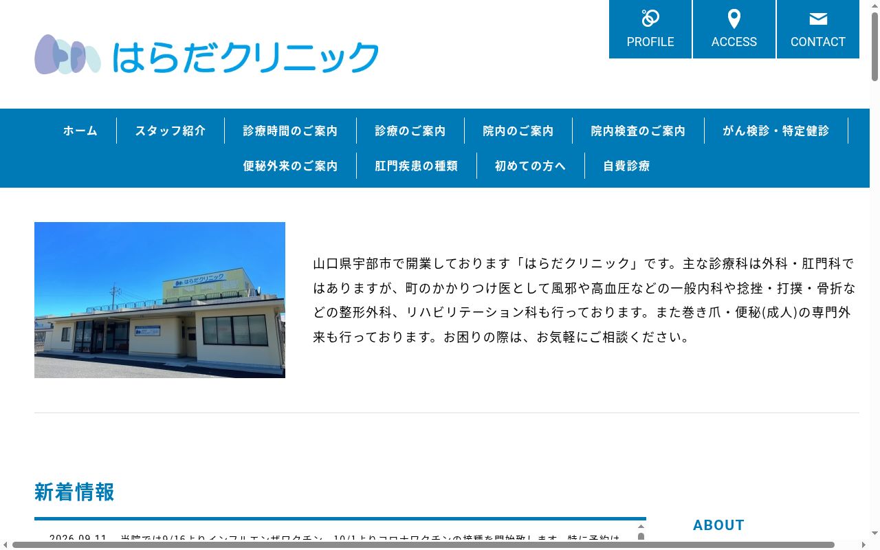Image resolution: width=880 pixels, height=550 pixels.
Task: Go to 診療時間のご案内 page
Action: click(x=290, y=131)
